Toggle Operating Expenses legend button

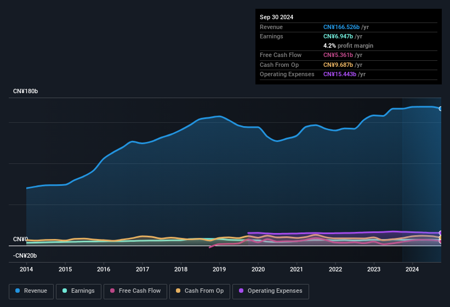[271, 291]
